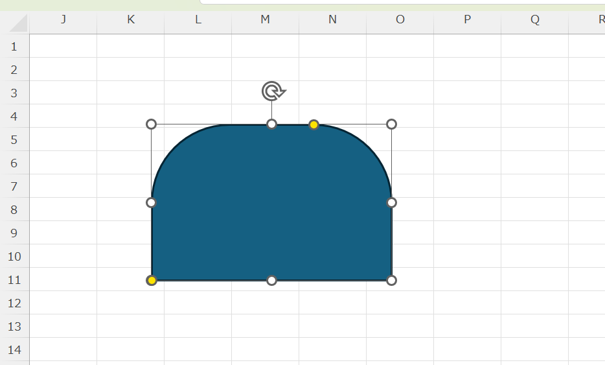The height and width of the screenshot is (365, 605).
Task: Click the bottom-middle resize handle of the shape
Action: 272,280
